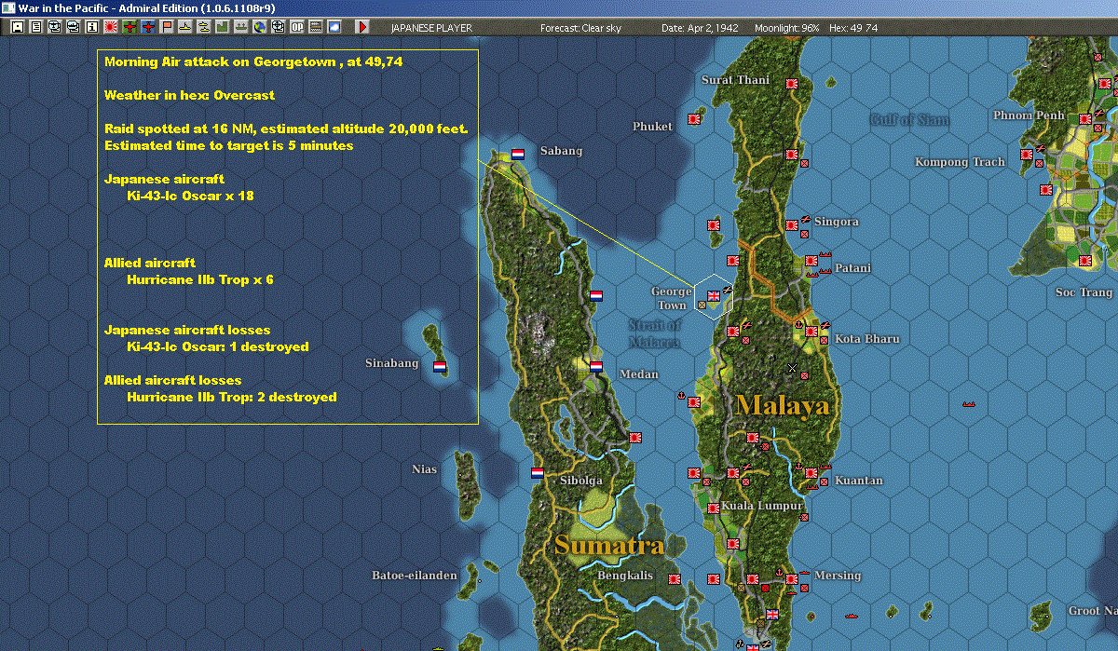Click 'Hurricane IIb Trop: 2 destroyed' line
The height and width of the screenshot is (651, 1118).
(x=231, y=397)
